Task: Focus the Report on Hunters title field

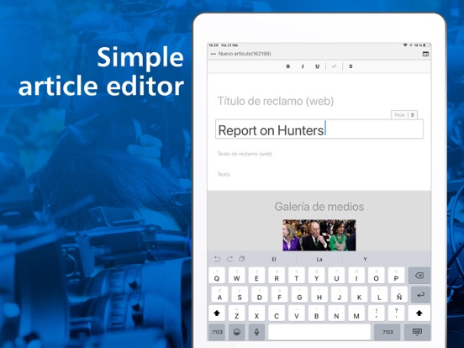Action: (x=319, y=129)
